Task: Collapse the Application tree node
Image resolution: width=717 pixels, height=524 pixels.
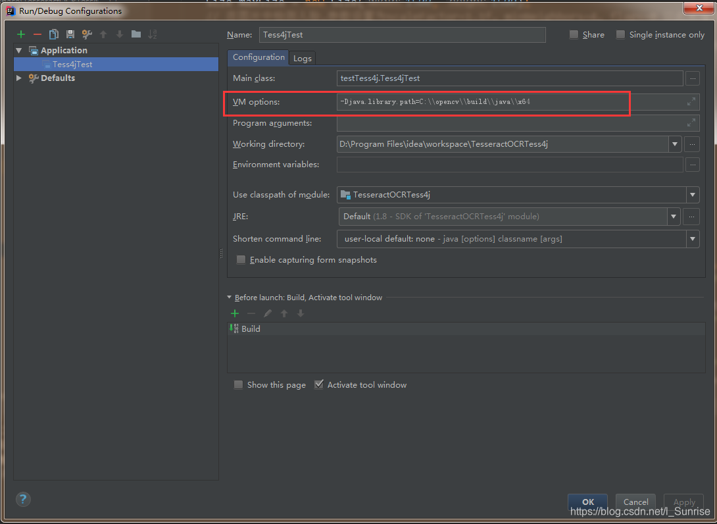Action: click(19, 50)
